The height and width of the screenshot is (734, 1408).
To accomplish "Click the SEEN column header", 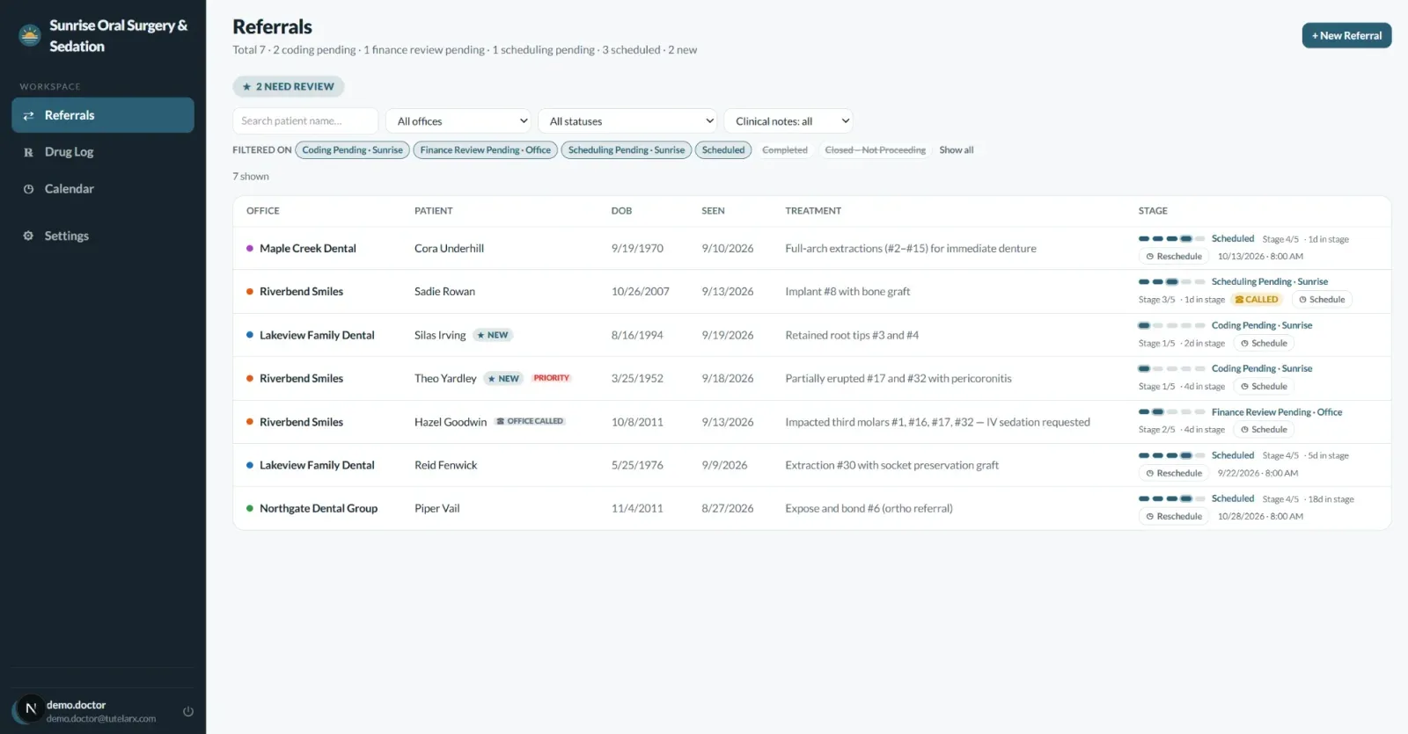I will tap(713, 211).
